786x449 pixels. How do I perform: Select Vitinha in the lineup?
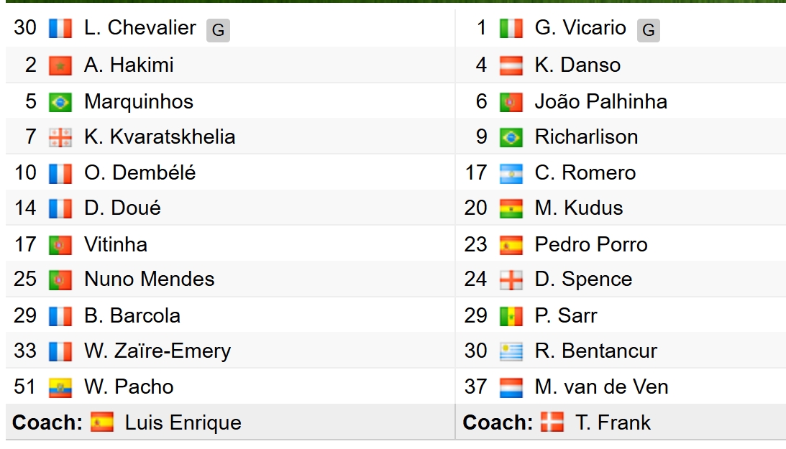coord(116,244)
